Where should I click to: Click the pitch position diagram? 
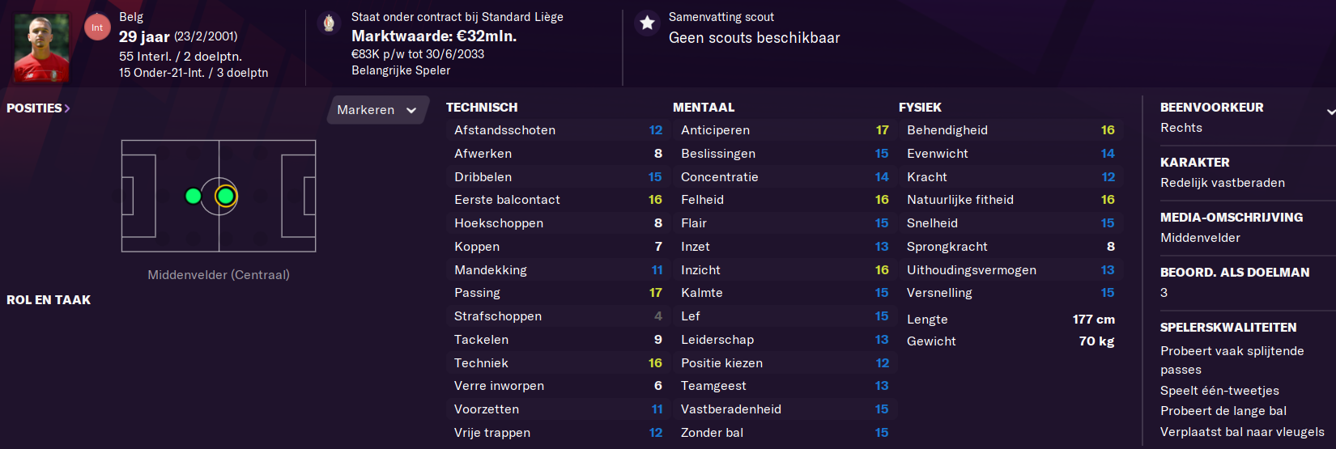click(219, 196)
